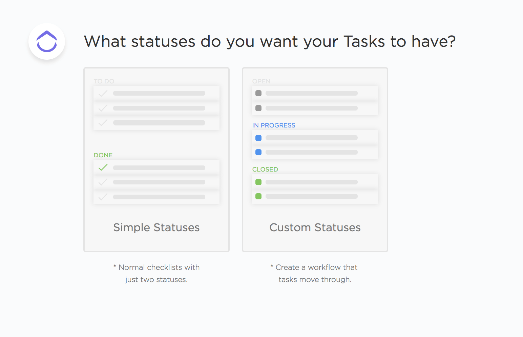The width and height of the screenshot is (523, 337).
Task: Click the first gray square under OPEN
Action: coord(258,93)
